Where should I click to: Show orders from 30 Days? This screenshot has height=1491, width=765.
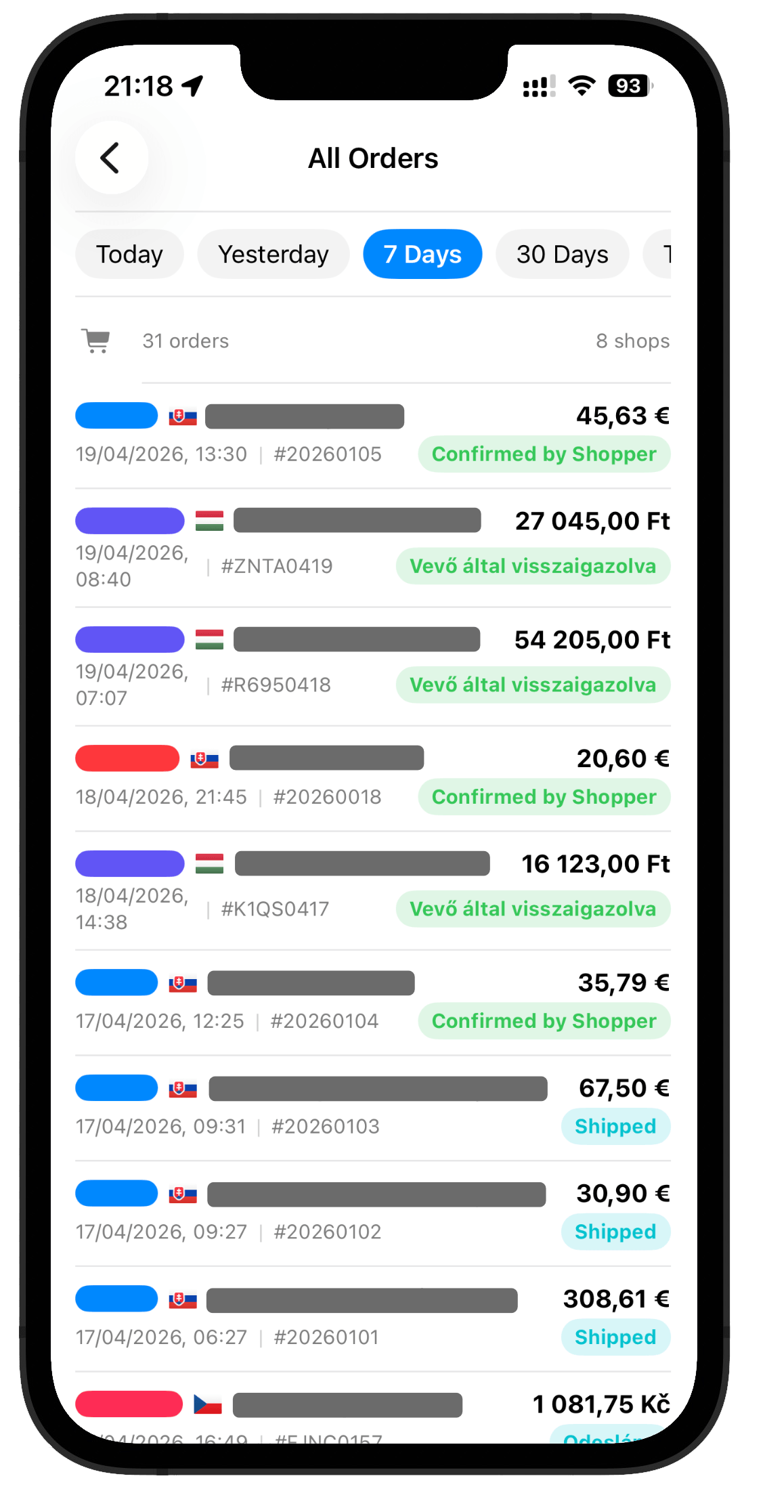tap(562, 255)
